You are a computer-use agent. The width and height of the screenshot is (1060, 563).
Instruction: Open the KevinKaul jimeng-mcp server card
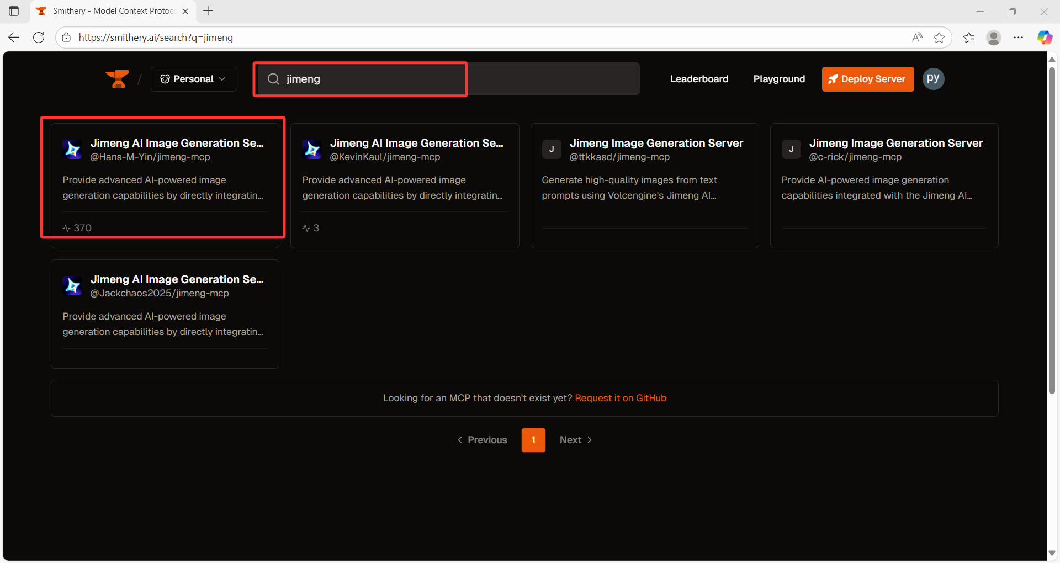click(405, 185)
